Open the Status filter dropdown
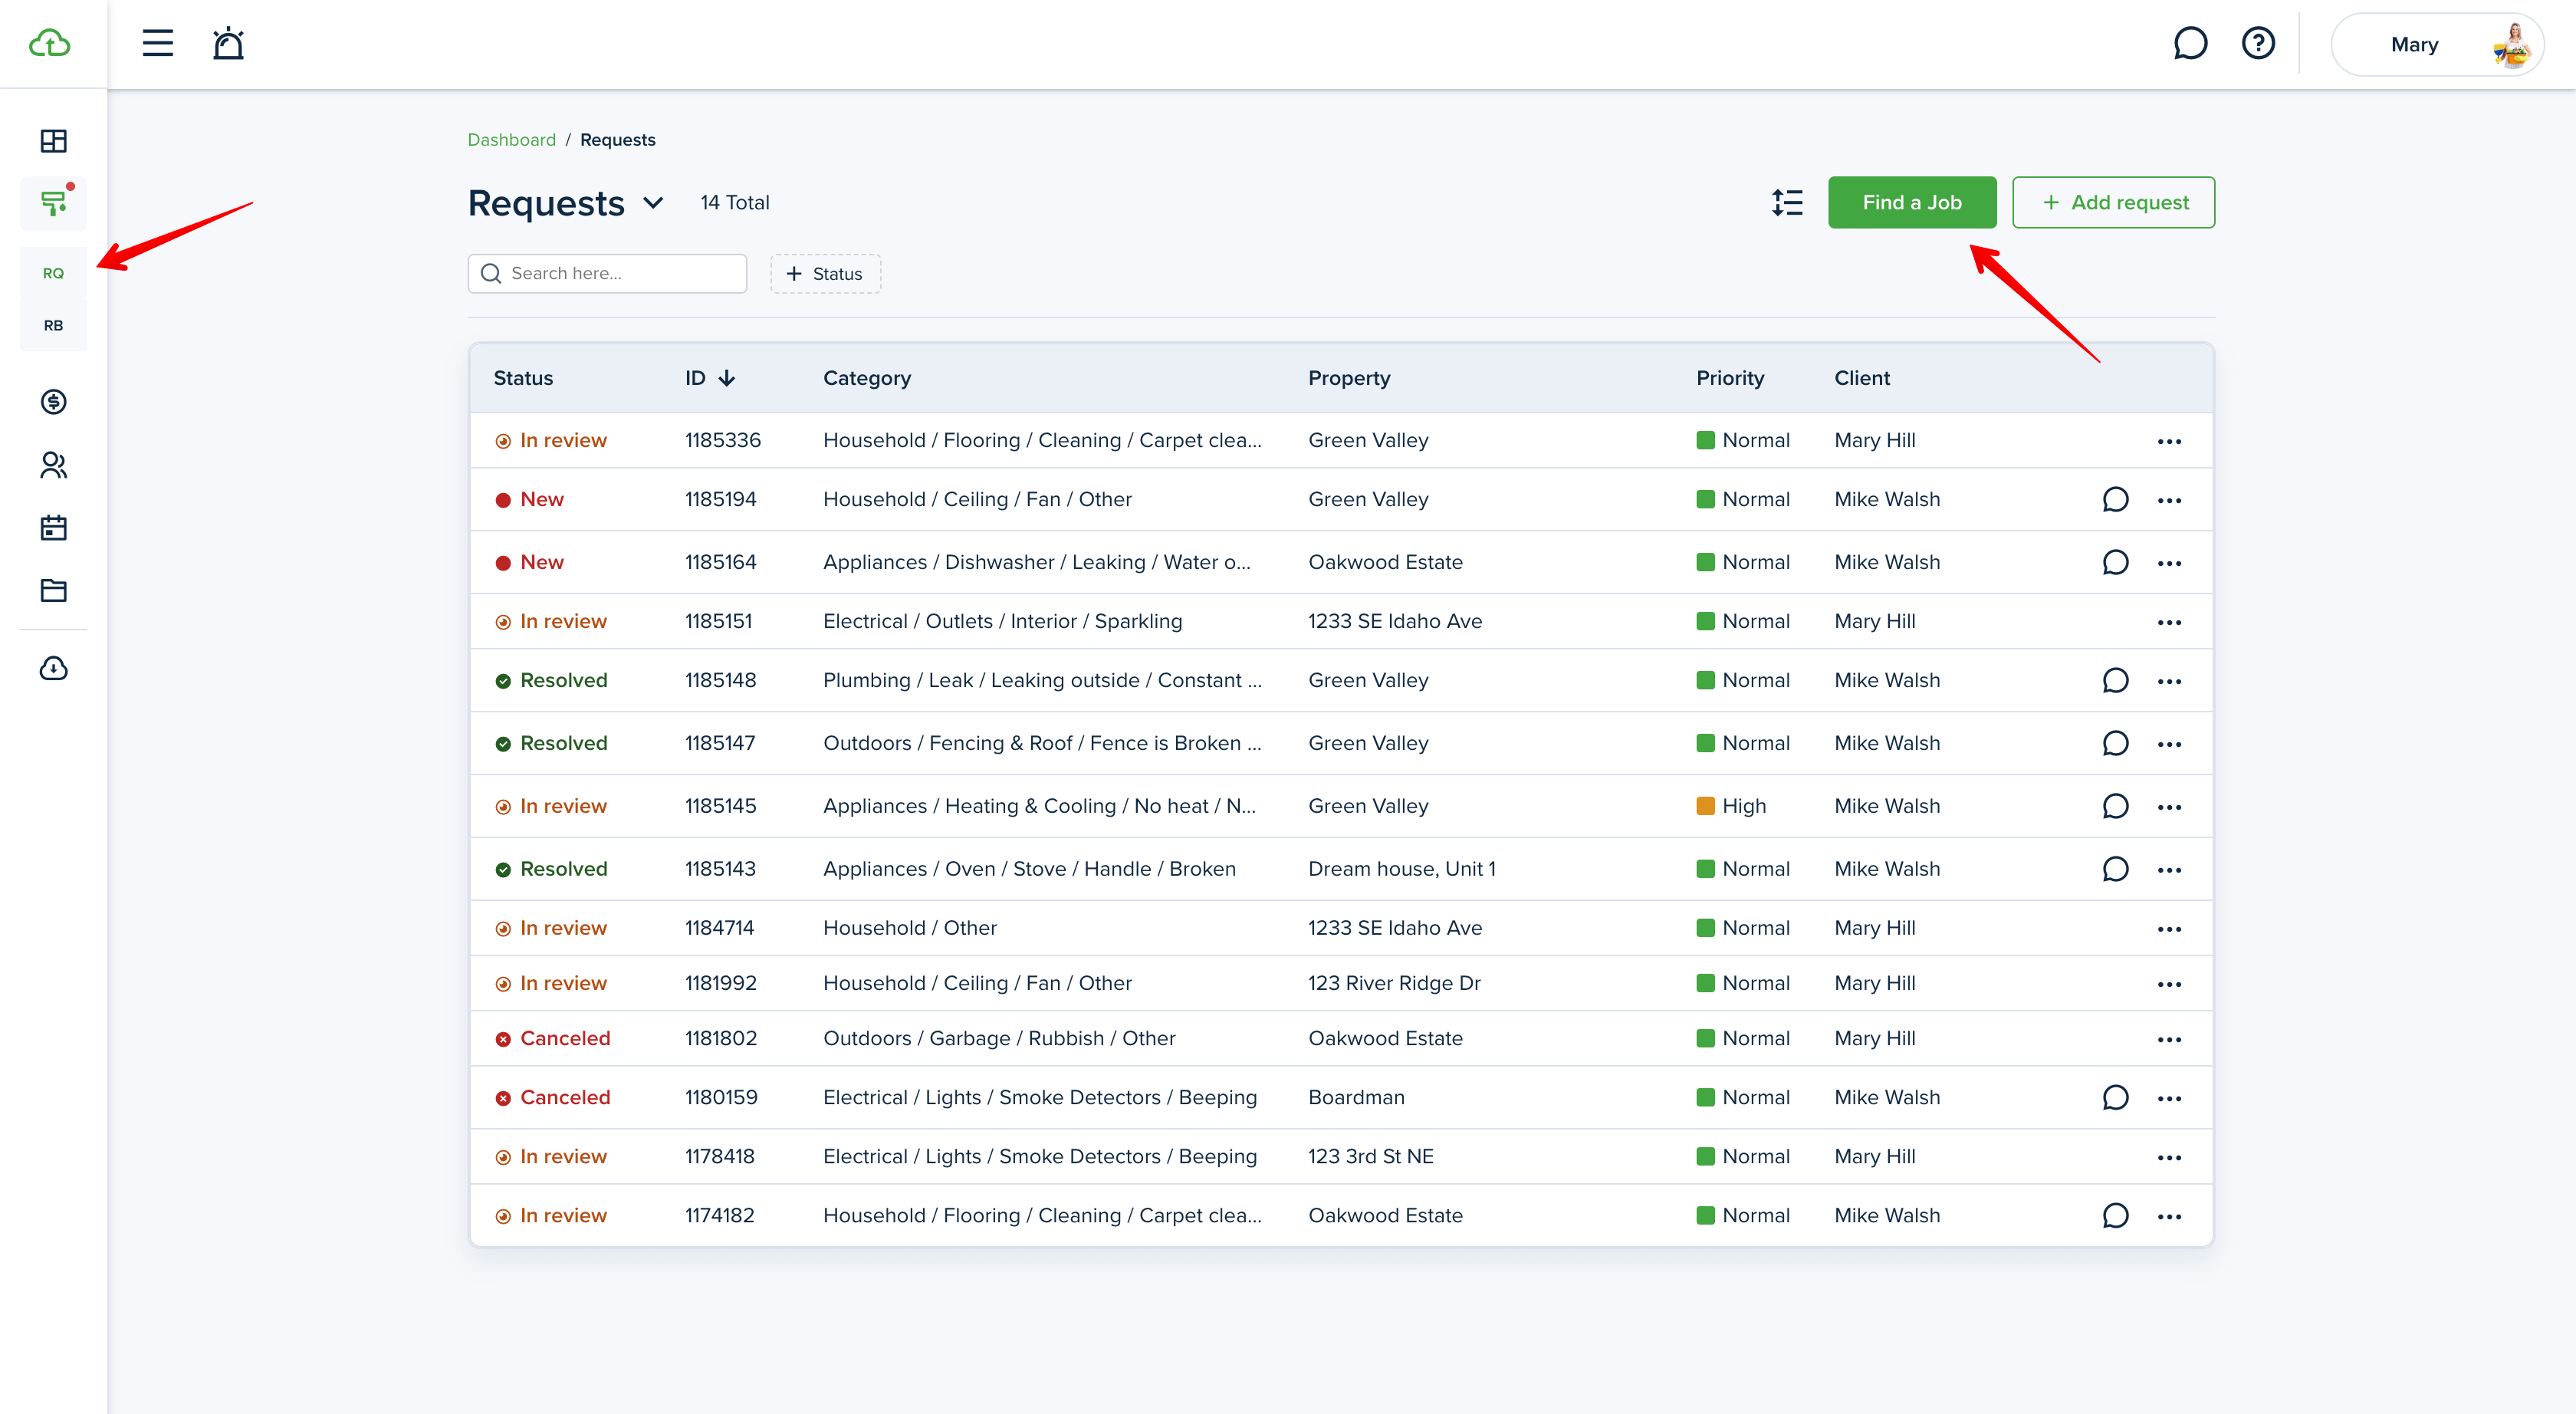 pyautogui.click(x=825, y=274)
